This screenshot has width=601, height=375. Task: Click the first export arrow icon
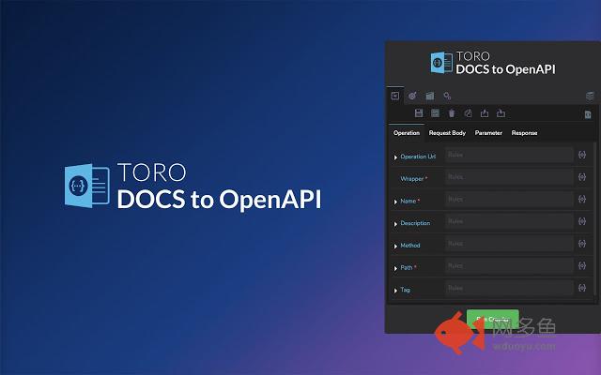[485, 113]
